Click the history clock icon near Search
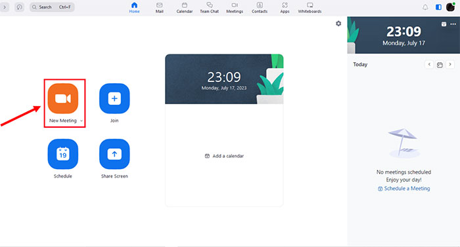Screen dimensions: 460x247 19,7
